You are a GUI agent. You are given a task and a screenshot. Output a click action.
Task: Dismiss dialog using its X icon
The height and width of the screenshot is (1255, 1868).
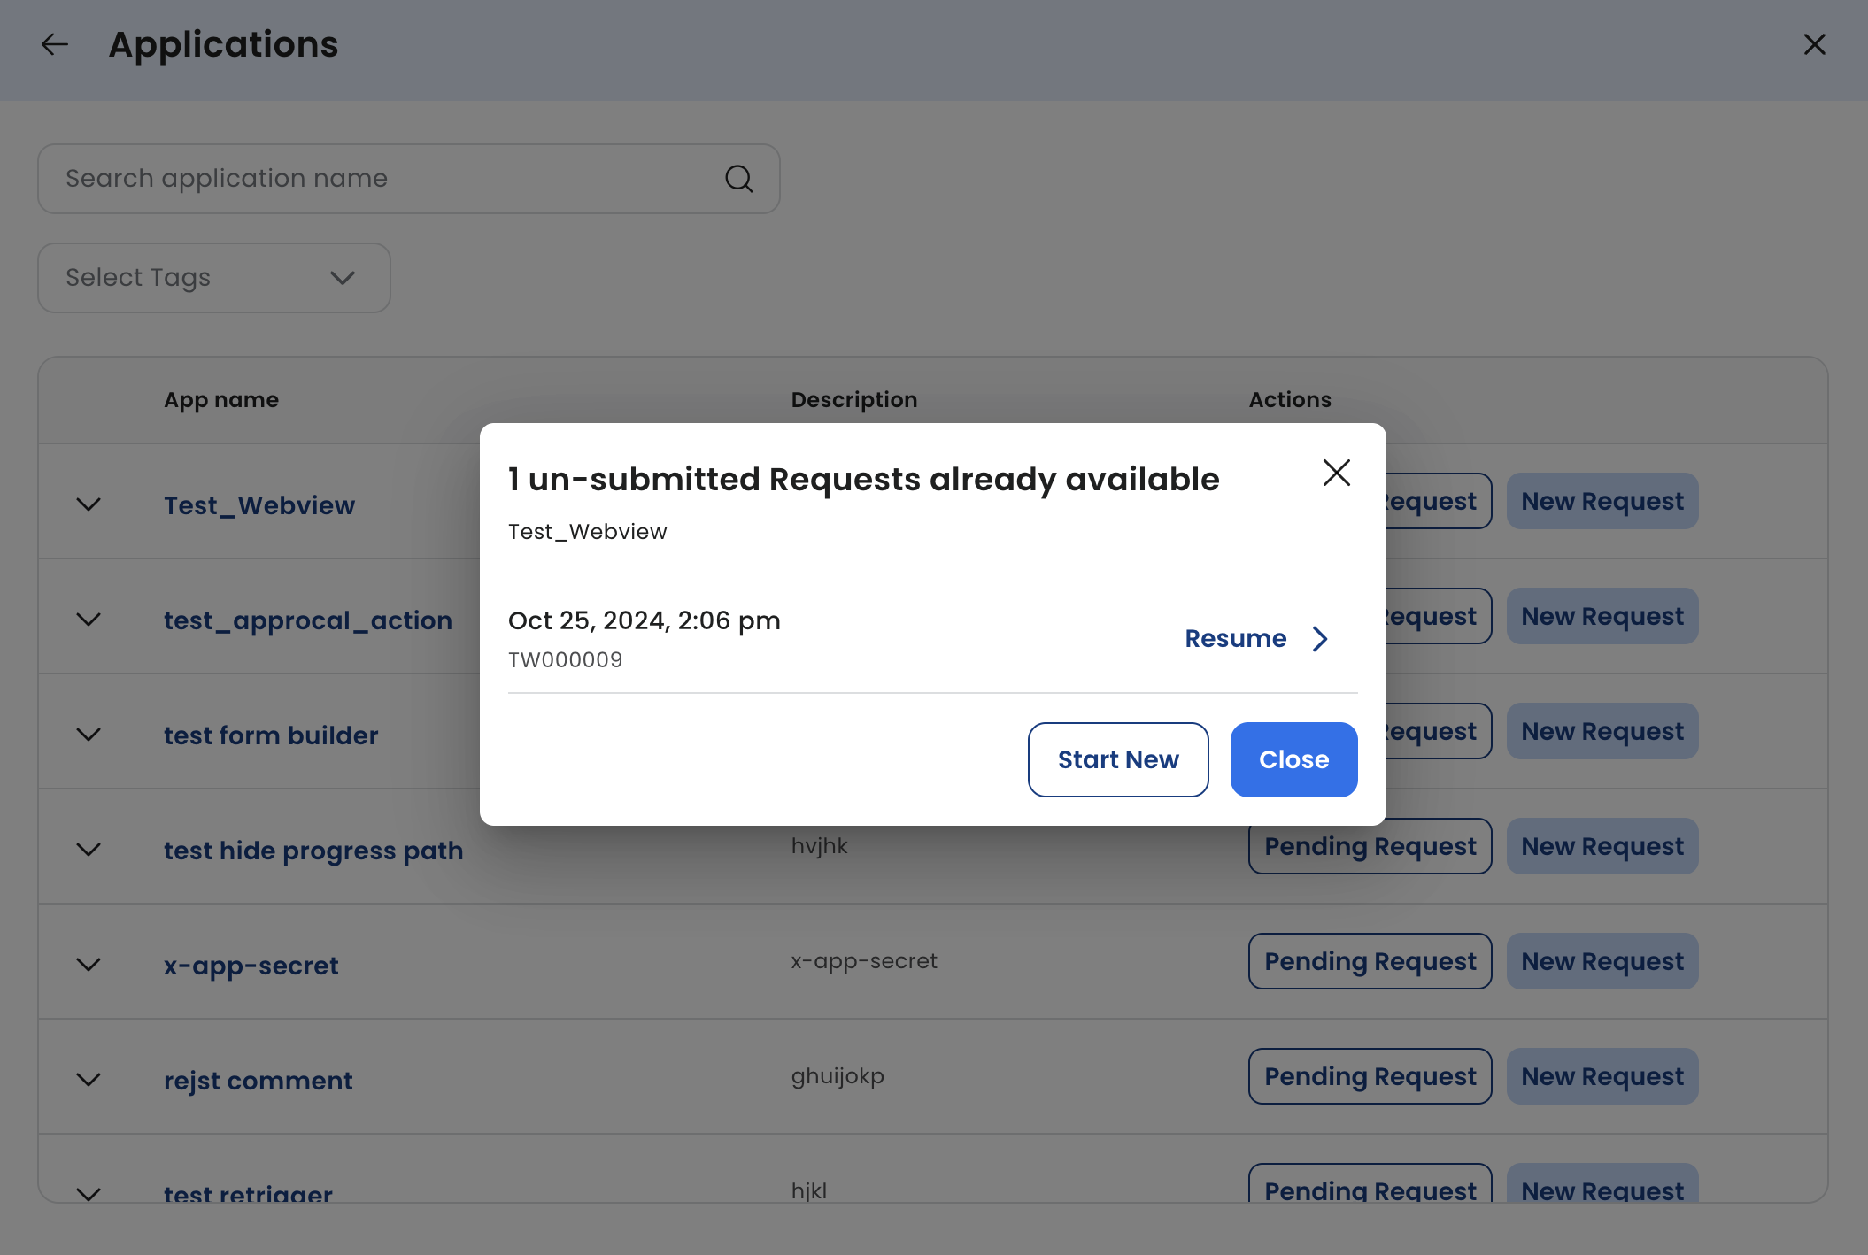click(x=1336, y=473)
